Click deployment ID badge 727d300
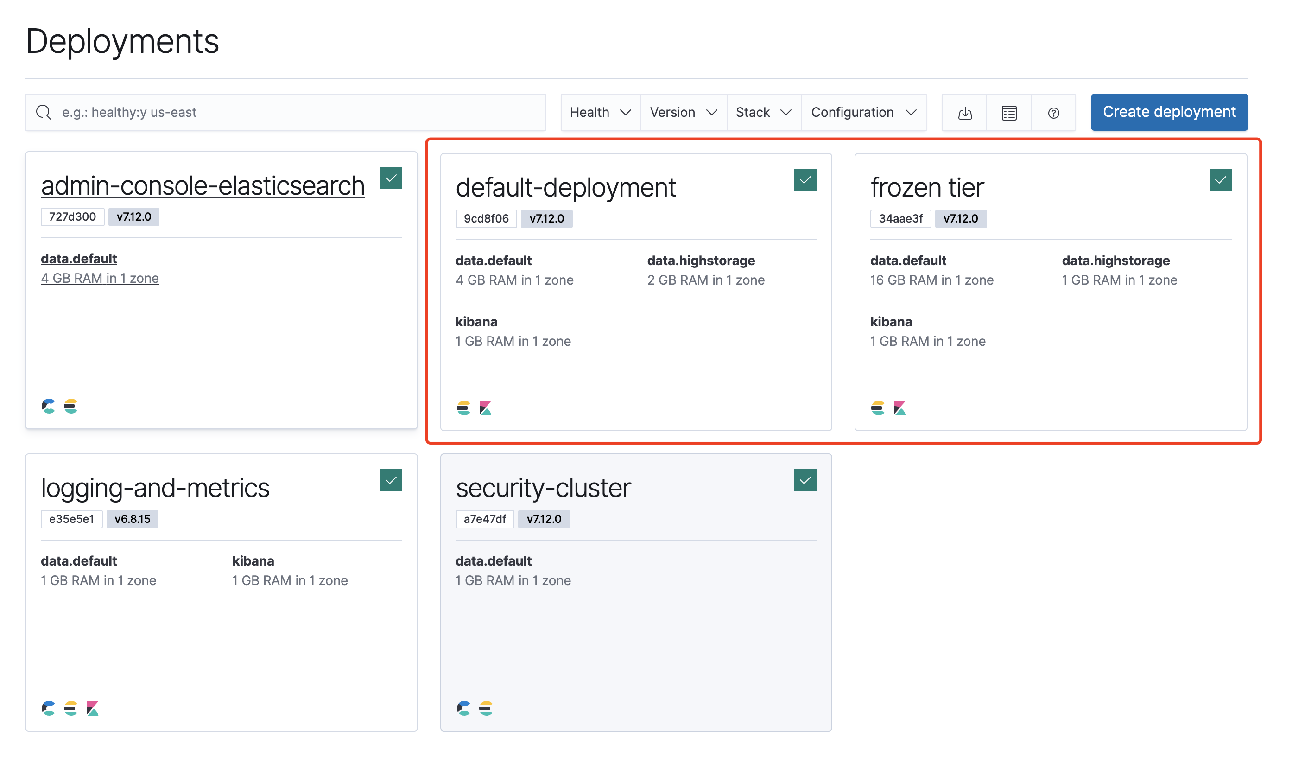 (73, 217)
